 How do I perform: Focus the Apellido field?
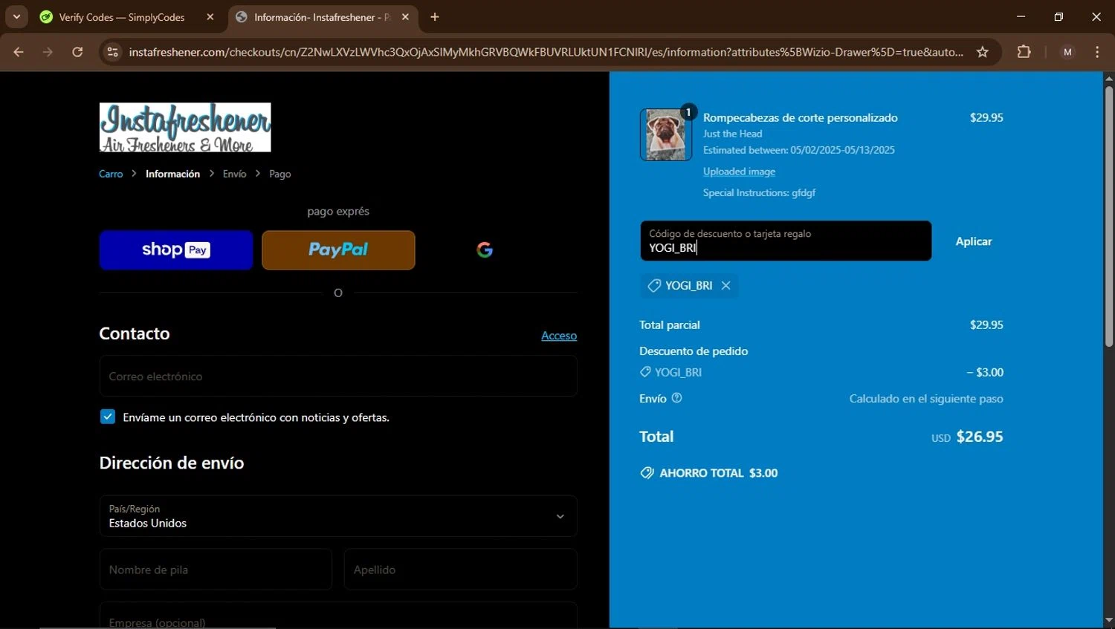tap(461, 570)
